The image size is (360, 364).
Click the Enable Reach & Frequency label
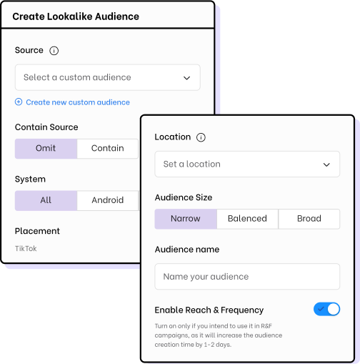click(209, 310)
